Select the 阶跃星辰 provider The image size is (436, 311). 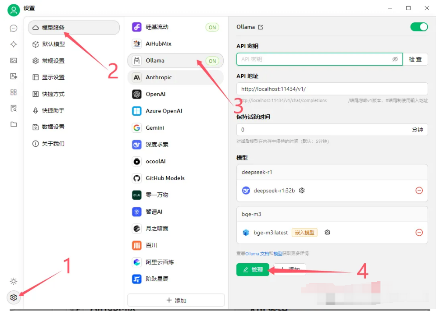coord(175,279)
